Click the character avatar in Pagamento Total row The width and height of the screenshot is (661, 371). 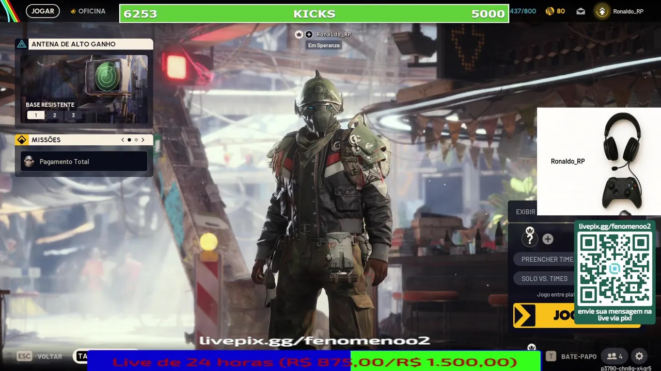(29, 162)
